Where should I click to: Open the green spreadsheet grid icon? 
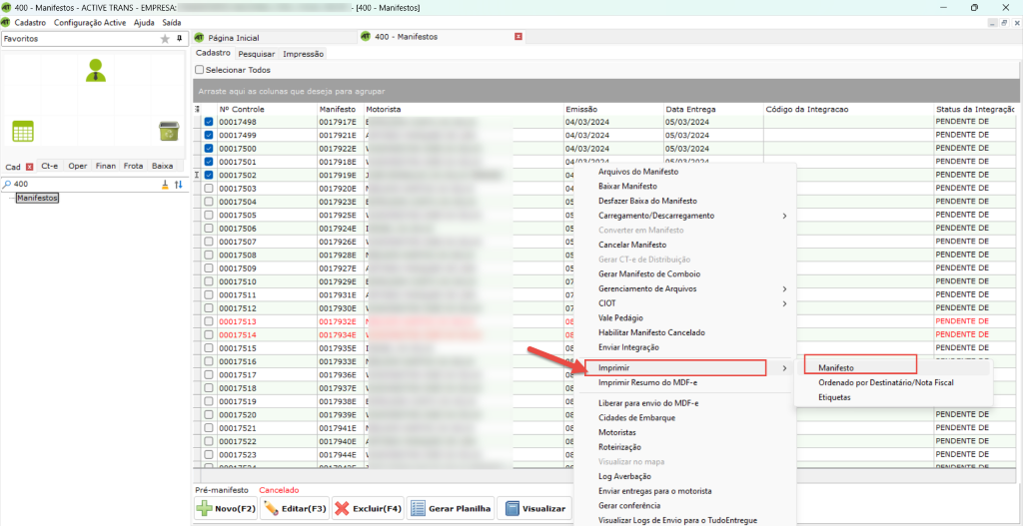pos(23,131)
